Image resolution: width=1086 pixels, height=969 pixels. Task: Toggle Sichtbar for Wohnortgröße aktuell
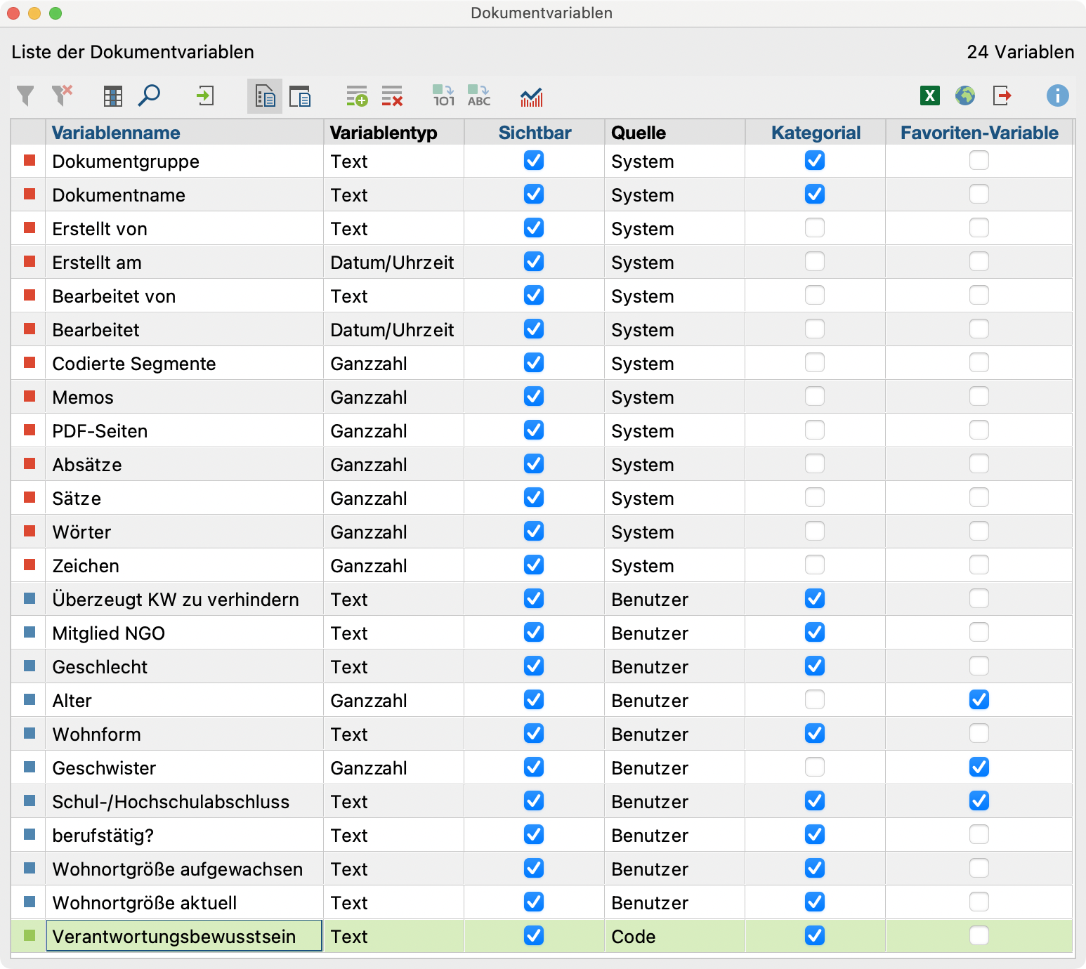[534, 902]
